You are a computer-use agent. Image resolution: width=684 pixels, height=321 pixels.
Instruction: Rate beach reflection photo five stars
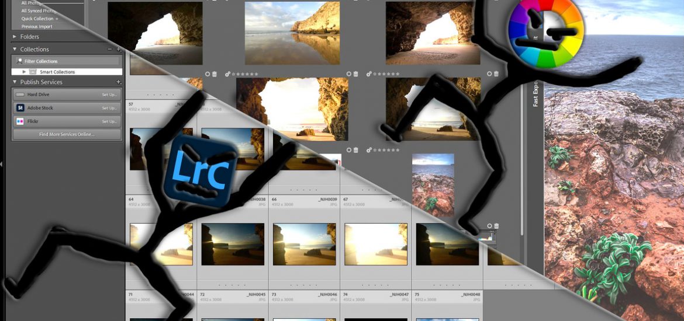[x=256, y=74]
